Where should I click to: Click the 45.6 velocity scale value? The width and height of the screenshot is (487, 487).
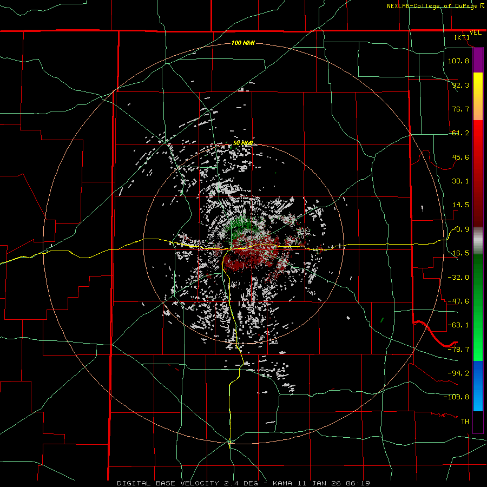tap(460, 157)
